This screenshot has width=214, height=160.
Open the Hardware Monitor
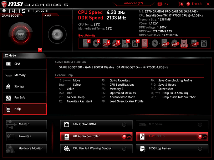pyautogui.click(x=26, y=149)
